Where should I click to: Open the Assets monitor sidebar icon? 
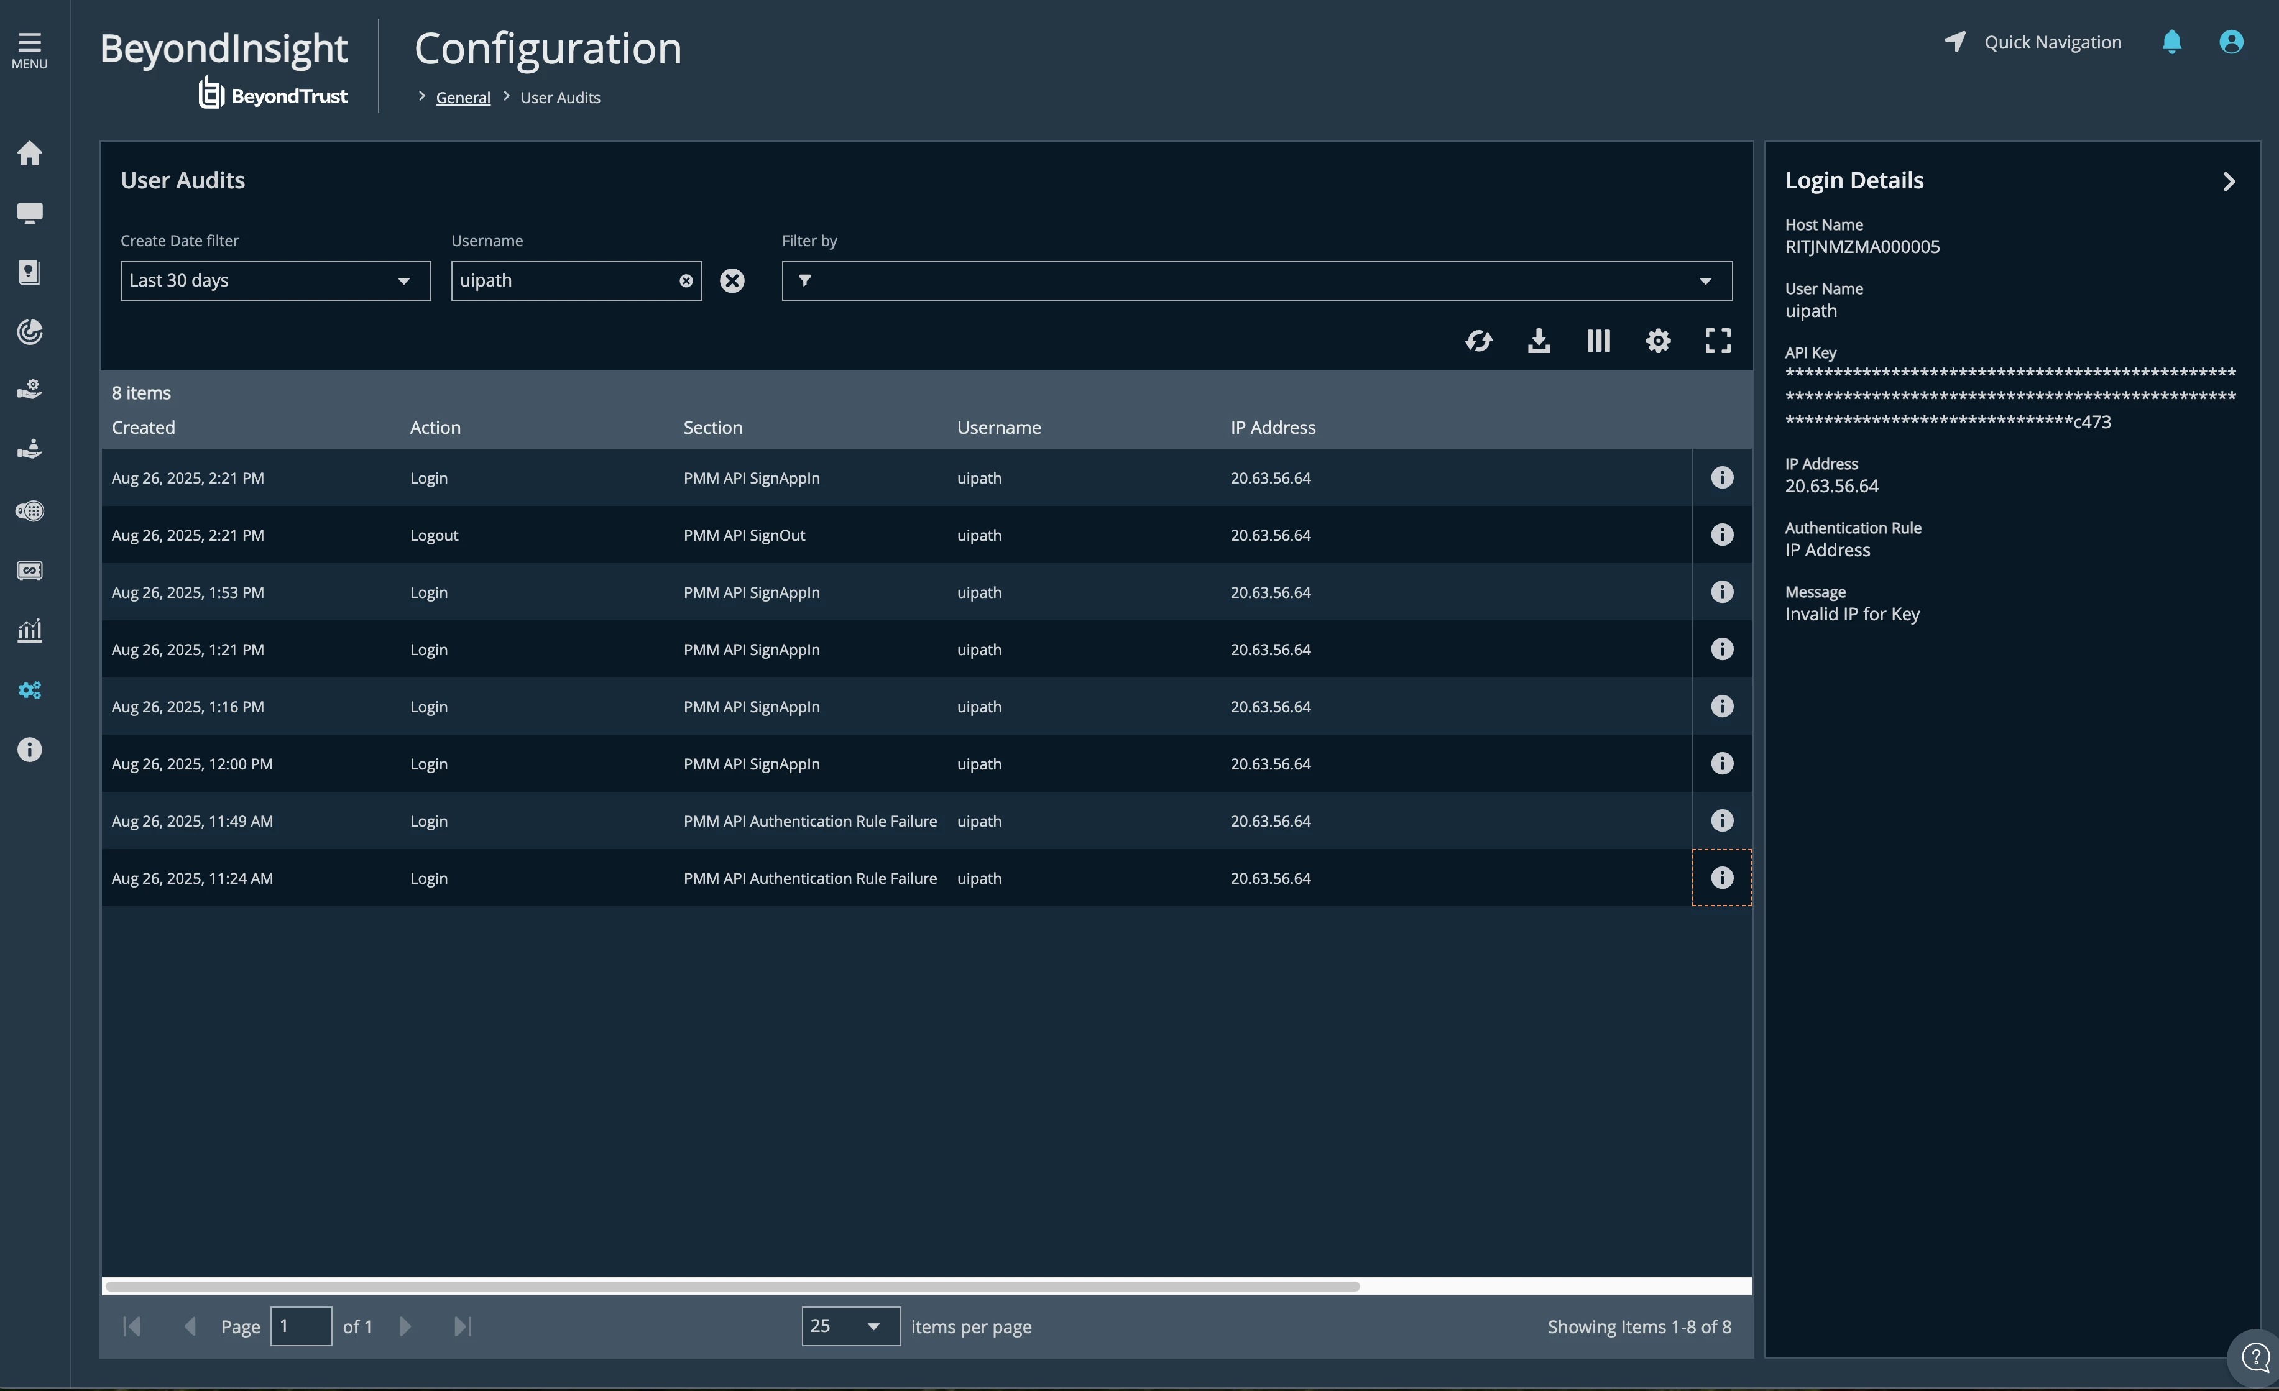click(30, 214)
